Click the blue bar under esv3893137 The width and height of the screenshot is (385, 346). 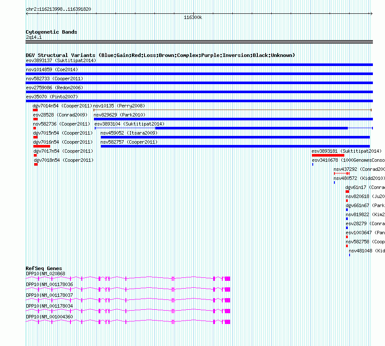pyautogui.click(x=199, y=65)
